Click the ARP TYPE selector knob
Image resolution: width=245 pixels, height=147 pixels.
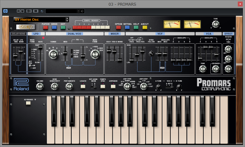pyautogui.click(x=127, y=86)
